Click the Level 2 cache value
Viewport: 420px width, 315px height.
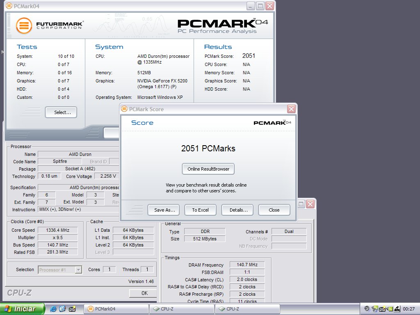click(x=133, y=245)
